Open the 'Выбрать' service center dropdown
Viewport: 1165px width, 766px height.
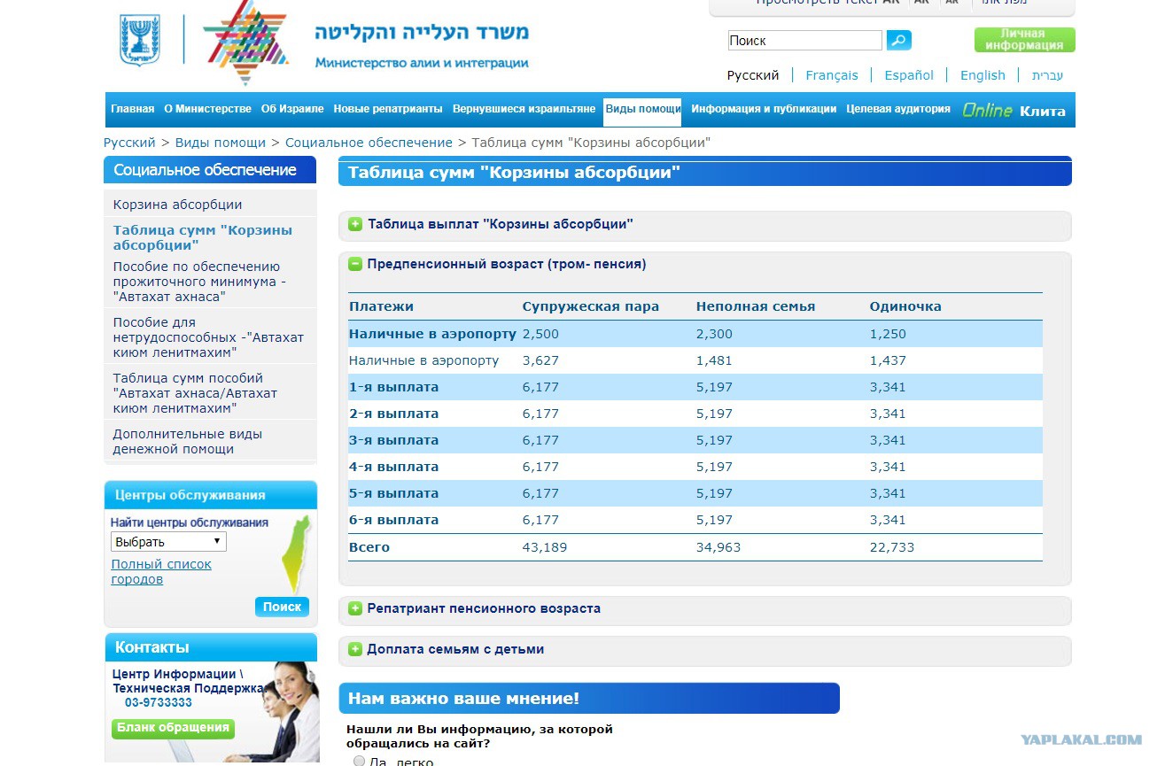(x=168, y=542)
